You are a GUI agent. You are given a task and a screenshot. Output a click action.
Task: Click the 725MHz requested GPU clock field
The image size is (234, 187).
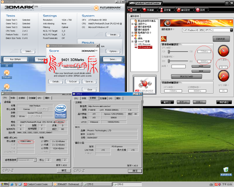coord(204,51)
